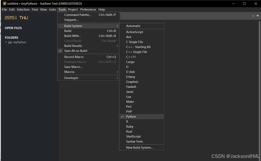Select Perl build system

(x=142, y=107)
